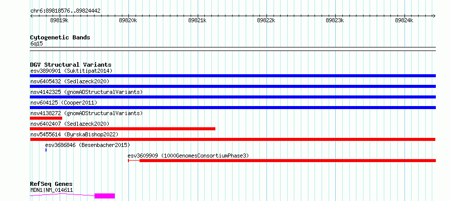Open the nsv4142325 (gnomADStructuralVariants) label
This screenshot has height=201, width=450.
click(x=86, y=92)
